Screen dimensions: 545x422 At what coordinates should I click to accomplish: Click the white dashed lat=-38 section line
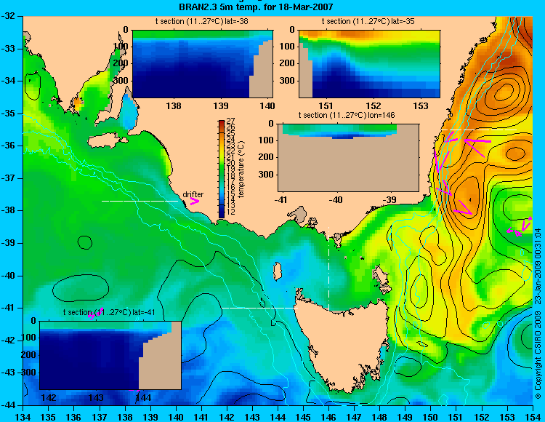click(140, 201)
